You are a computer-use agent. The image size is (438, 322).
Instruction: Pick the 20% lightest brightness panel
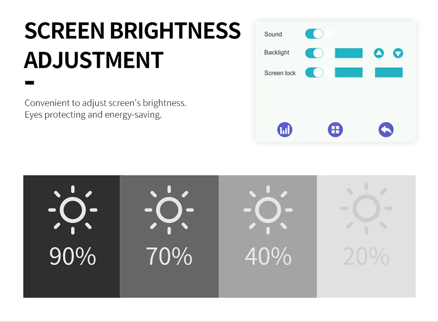366,236
